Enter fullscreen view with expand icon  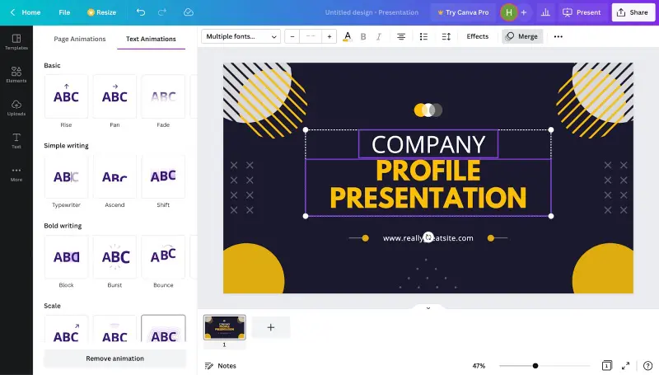[x=625, y=365]
